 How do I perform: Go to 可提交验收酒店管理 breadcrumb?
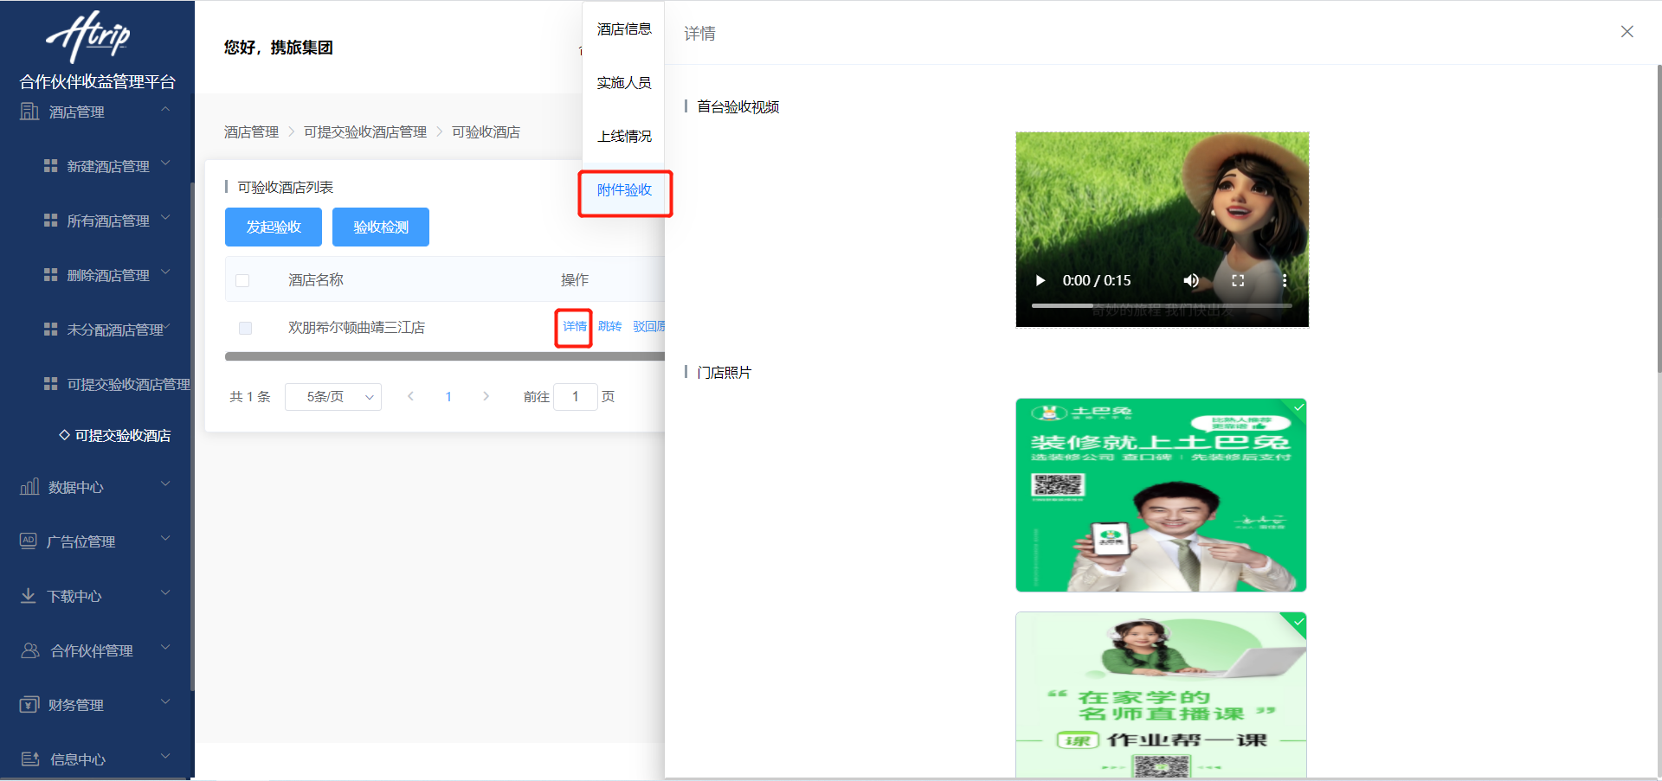point(365,131)
